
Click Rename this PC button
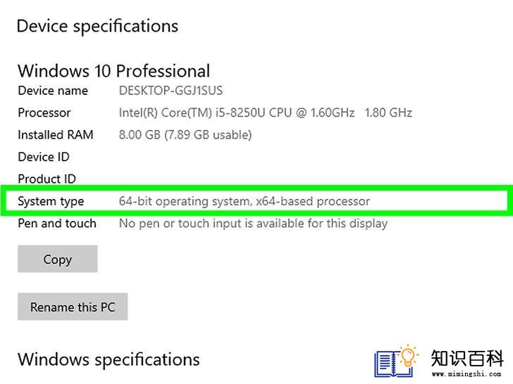tap(73, 307)
